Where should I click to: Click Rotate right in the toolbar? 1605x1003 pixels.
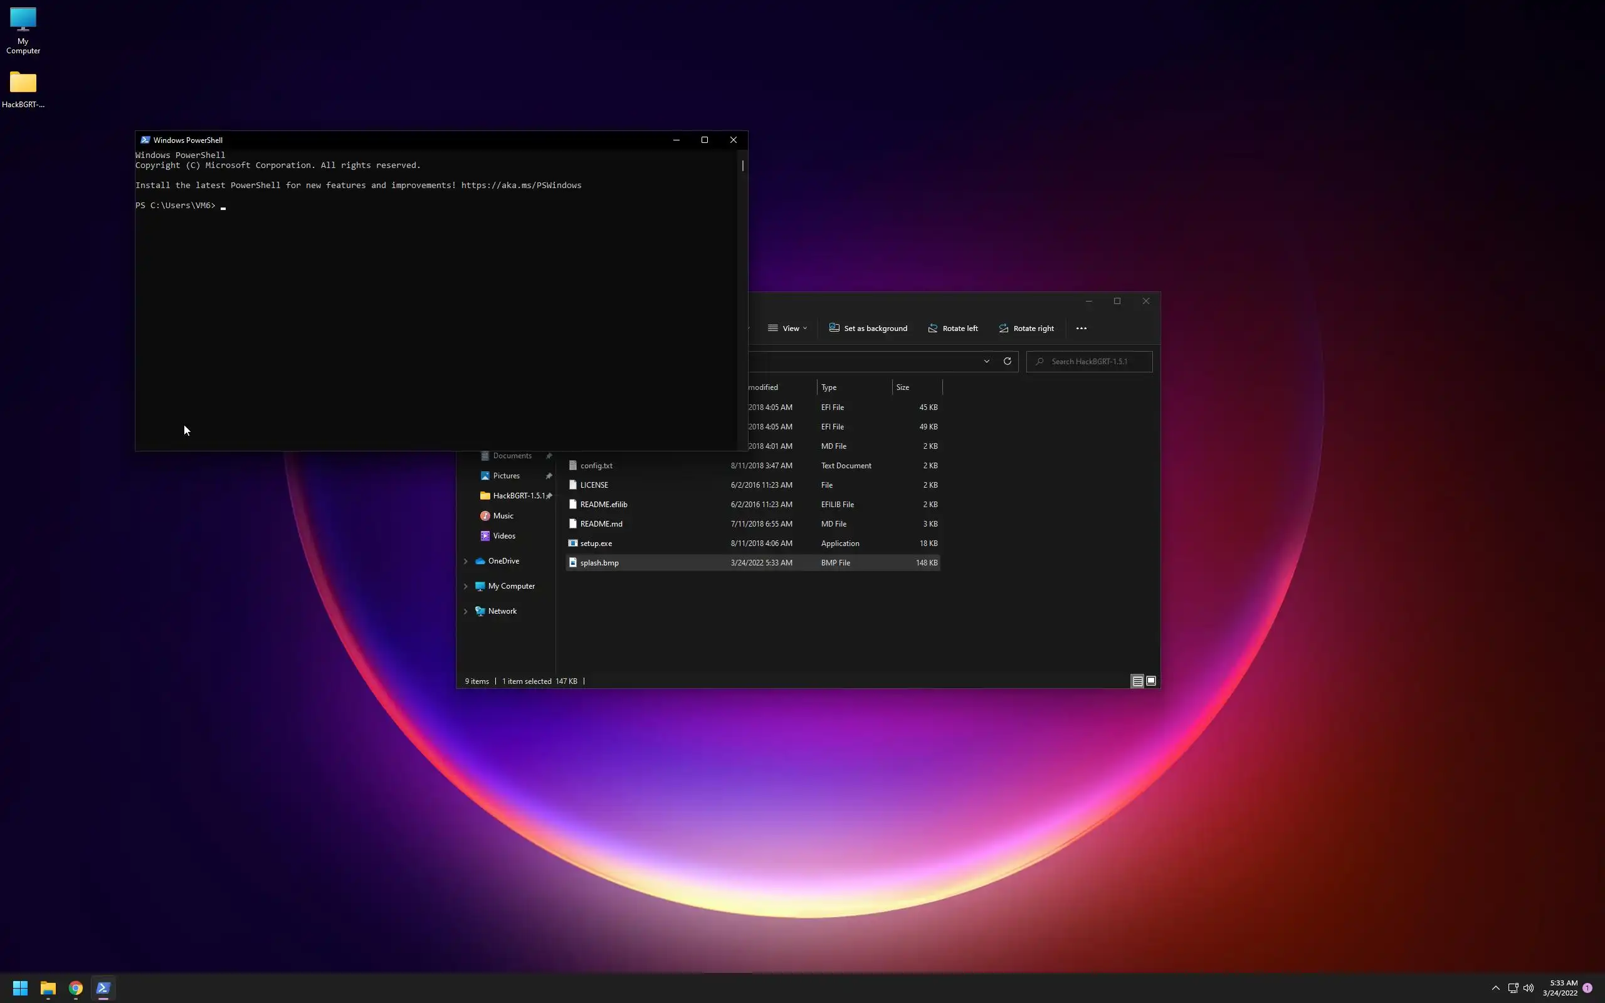(x=1026, y=328)
